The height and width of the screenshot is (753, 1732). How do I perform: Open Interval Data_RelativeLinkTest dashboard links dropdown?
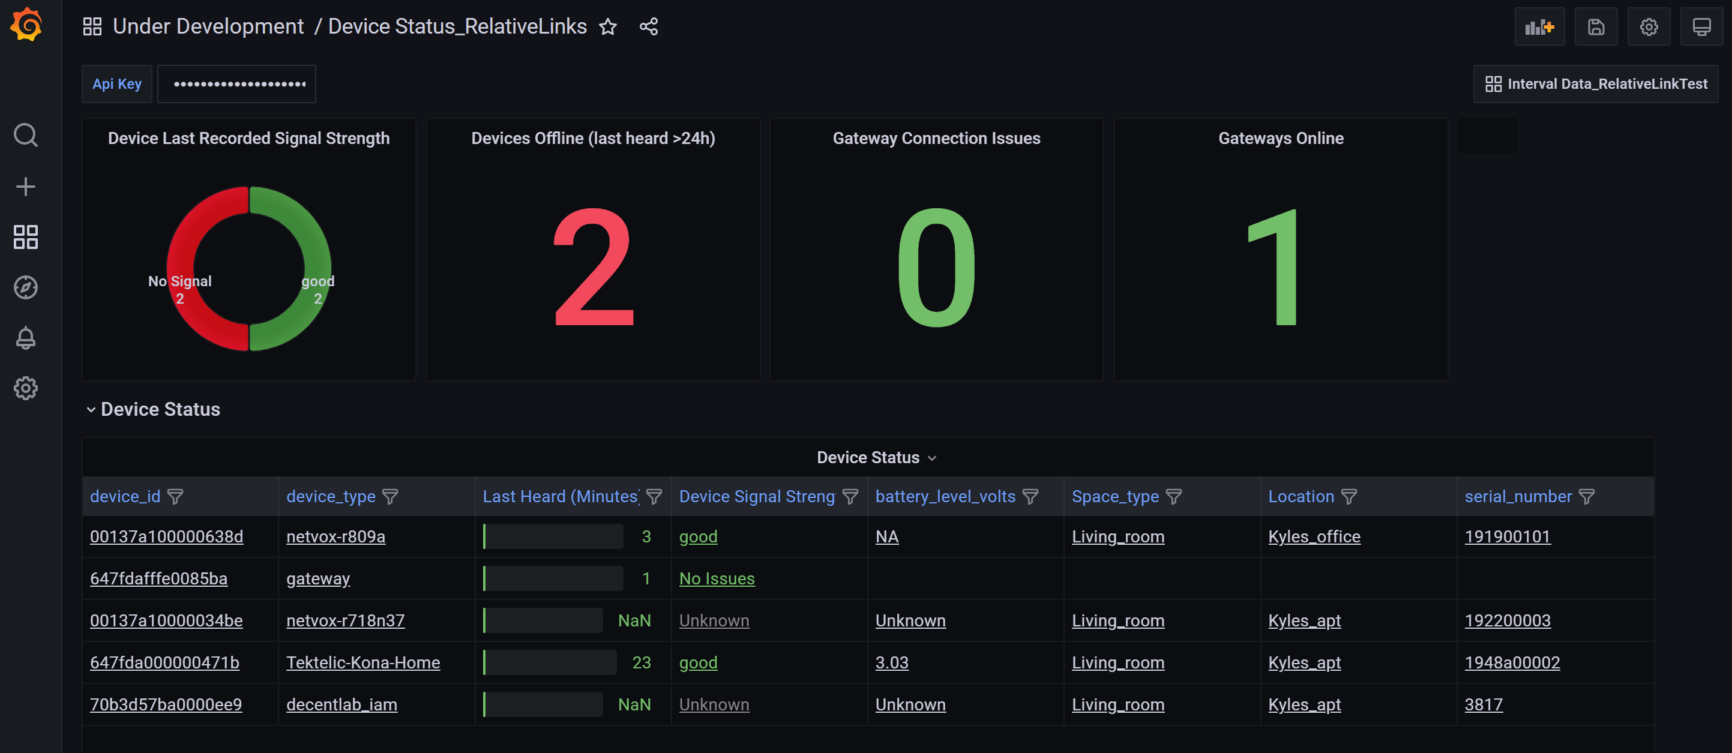[1596, 84]
